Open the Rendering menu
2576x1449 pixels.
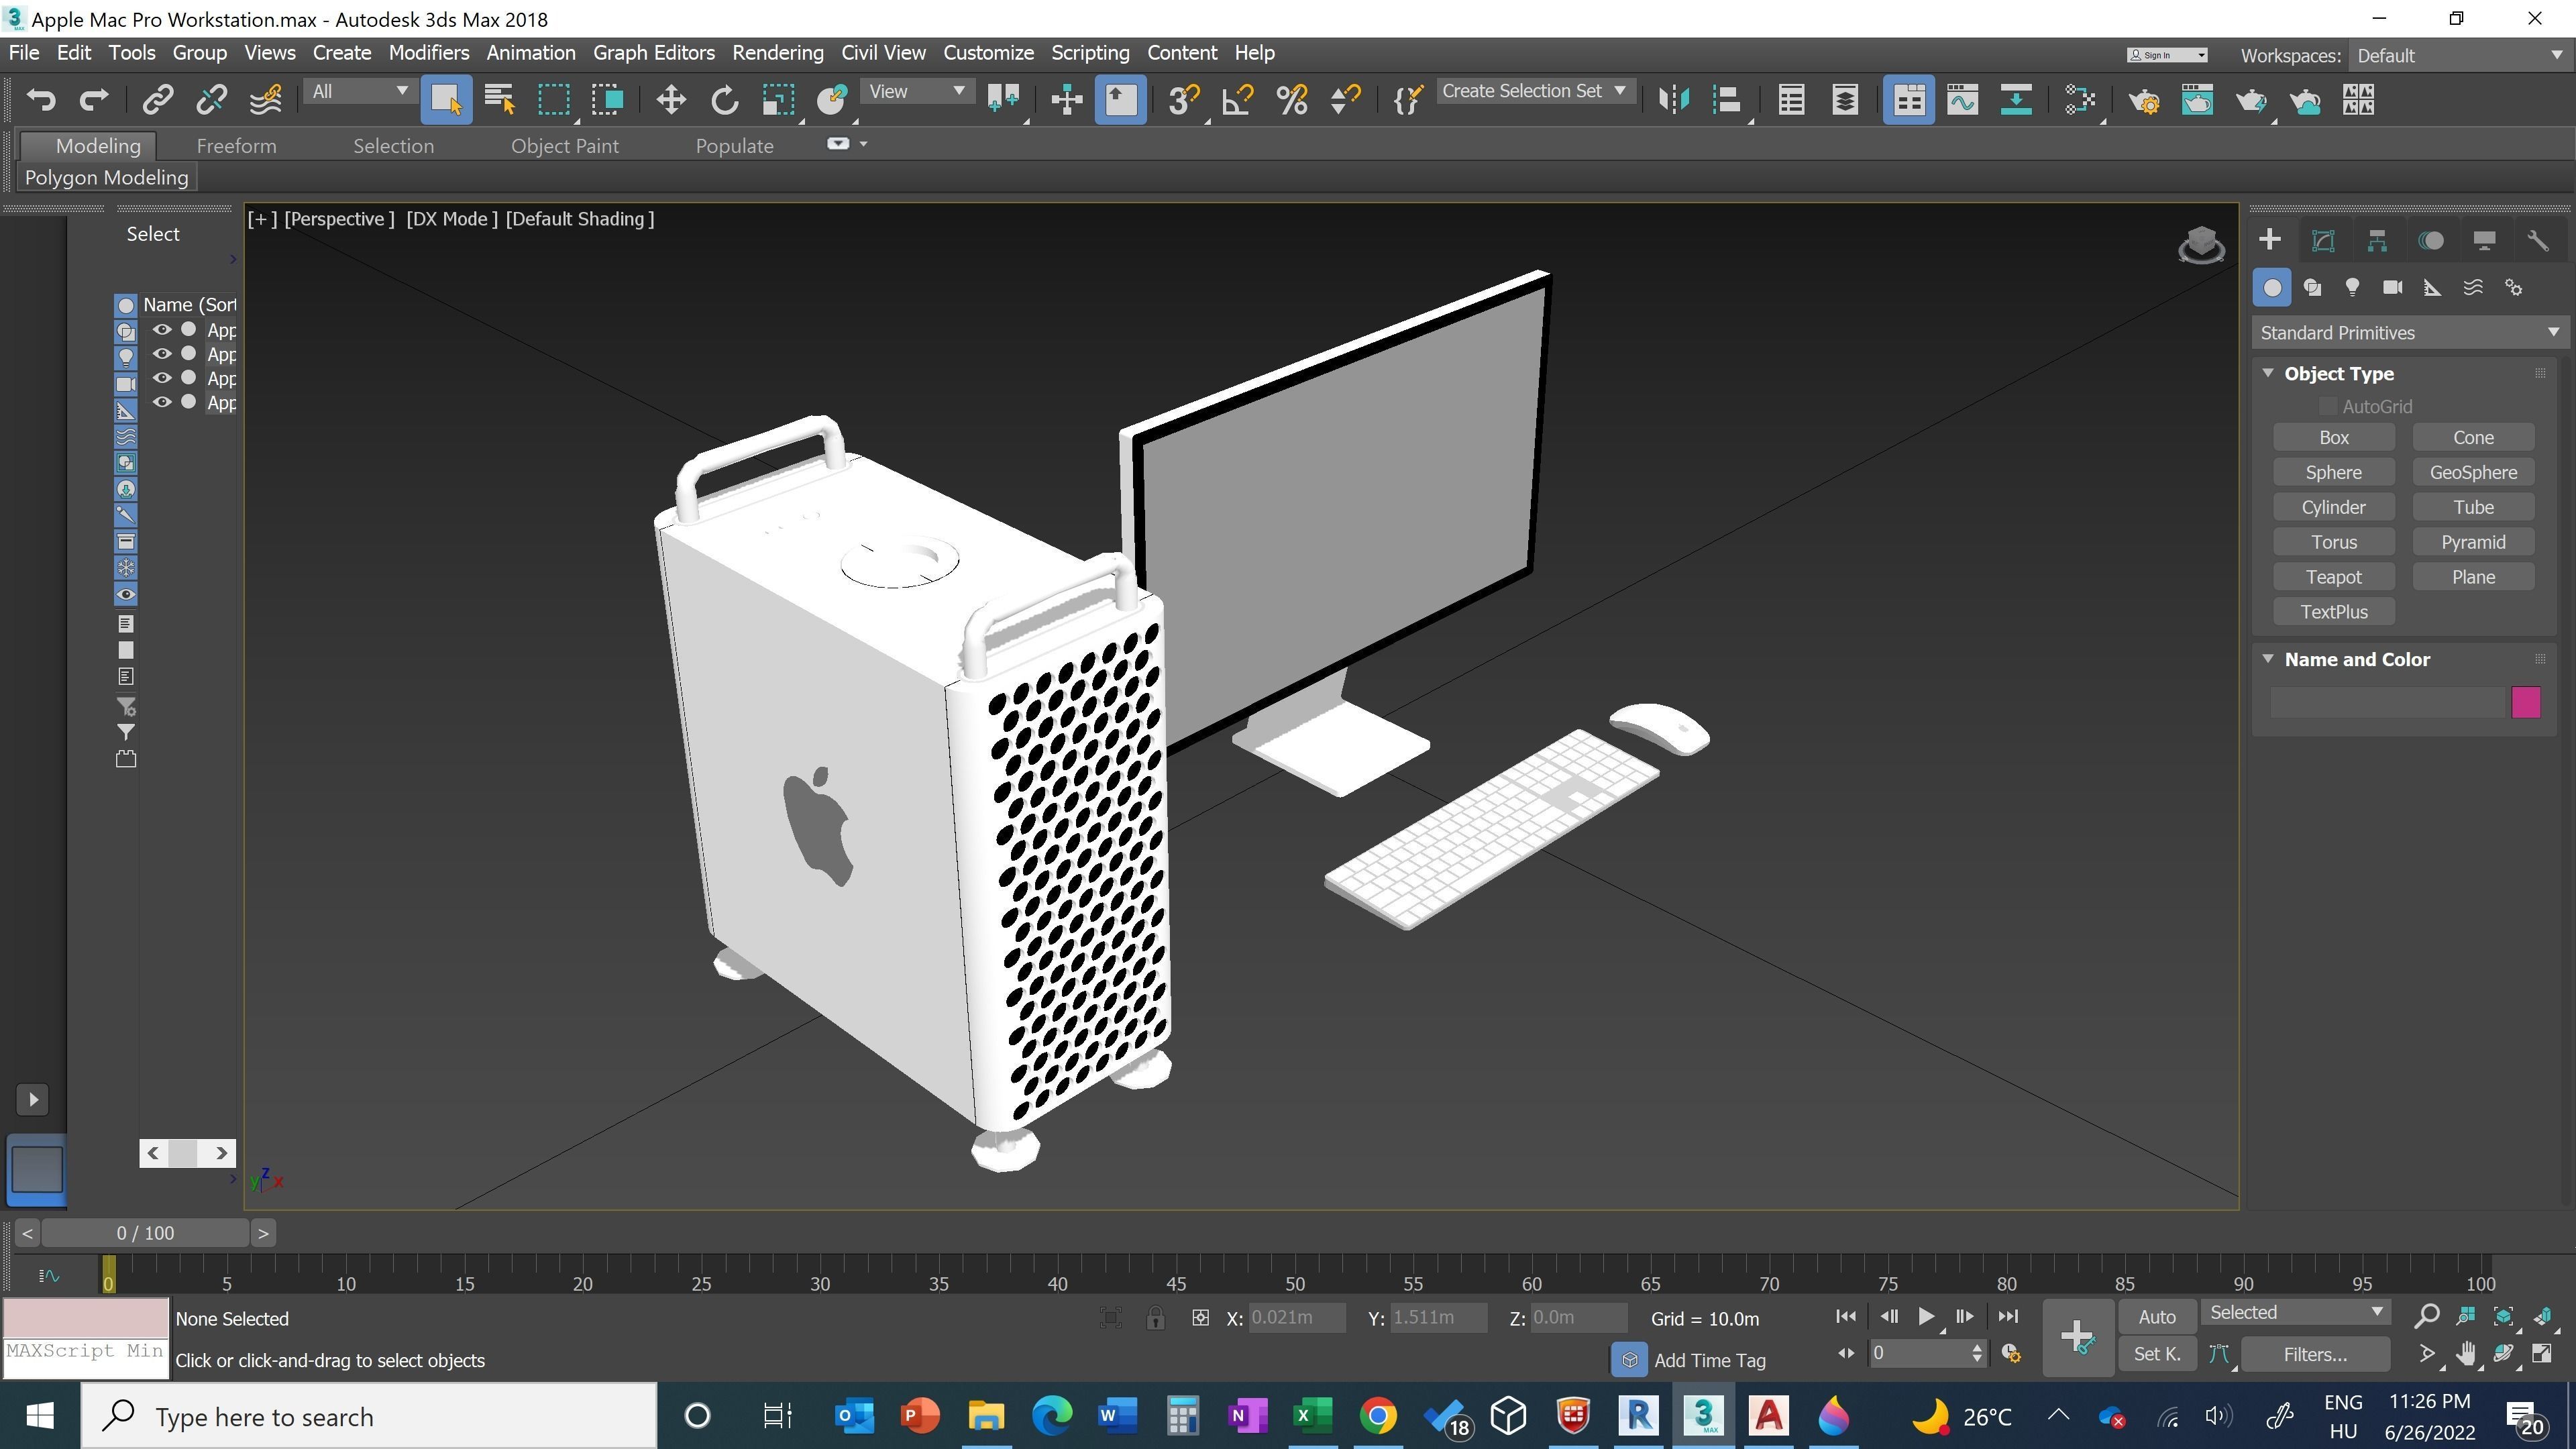[777, 53]
